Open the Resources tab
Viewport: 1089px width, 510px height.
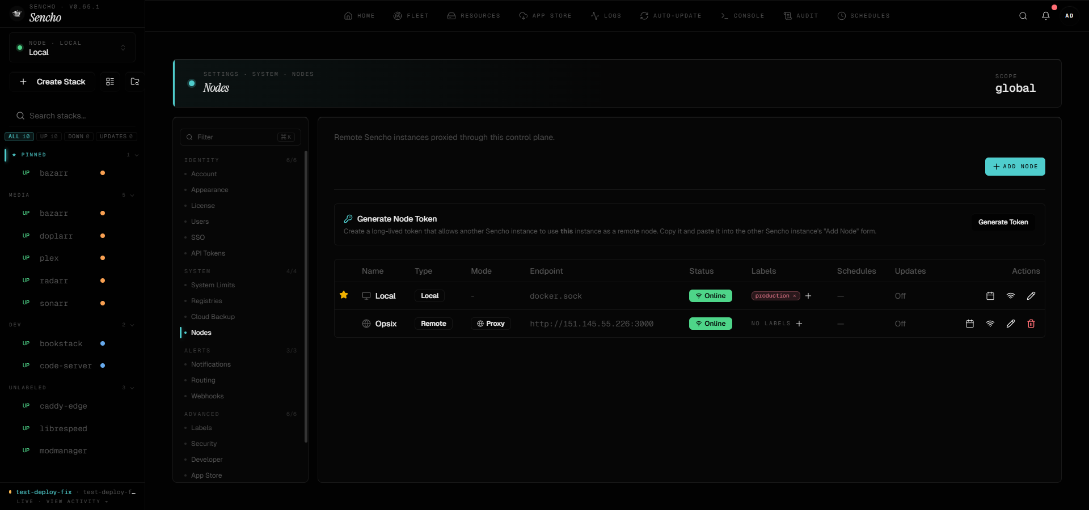[474, 16]
